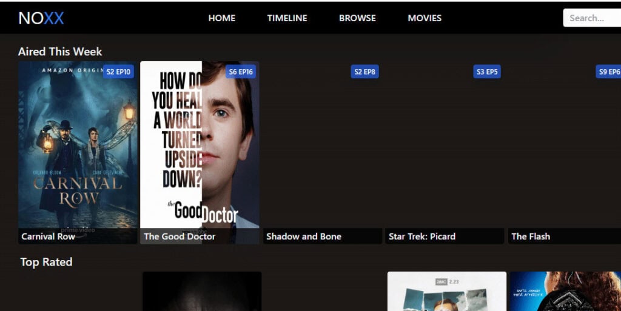Open the blue curly-hair Top Rated poster
Viewport: 621px width, 311px height.
[565, 291]
